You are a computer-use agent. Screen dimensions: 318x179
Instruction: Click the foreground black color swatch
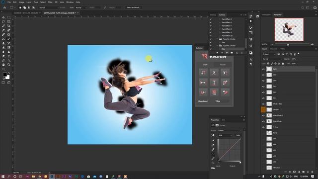[x=5, y=74]
